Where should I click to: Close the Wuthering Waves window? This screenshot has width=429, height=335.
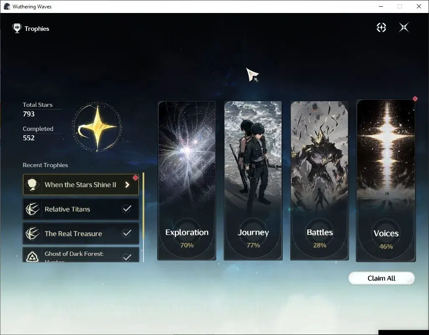pyautogui.click(x=419, y=6)
